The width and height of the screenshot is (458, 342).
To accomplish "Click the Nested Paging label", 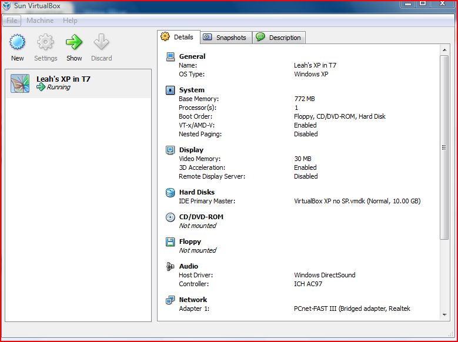I will point(200,134).
